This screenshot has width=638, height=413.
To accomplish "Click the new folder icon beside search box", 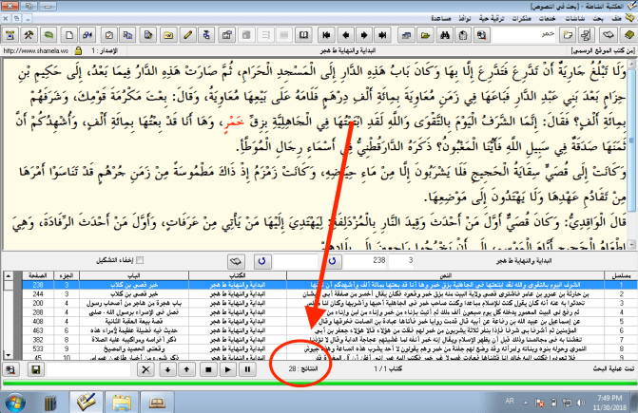I will click(x=568, y=35).
